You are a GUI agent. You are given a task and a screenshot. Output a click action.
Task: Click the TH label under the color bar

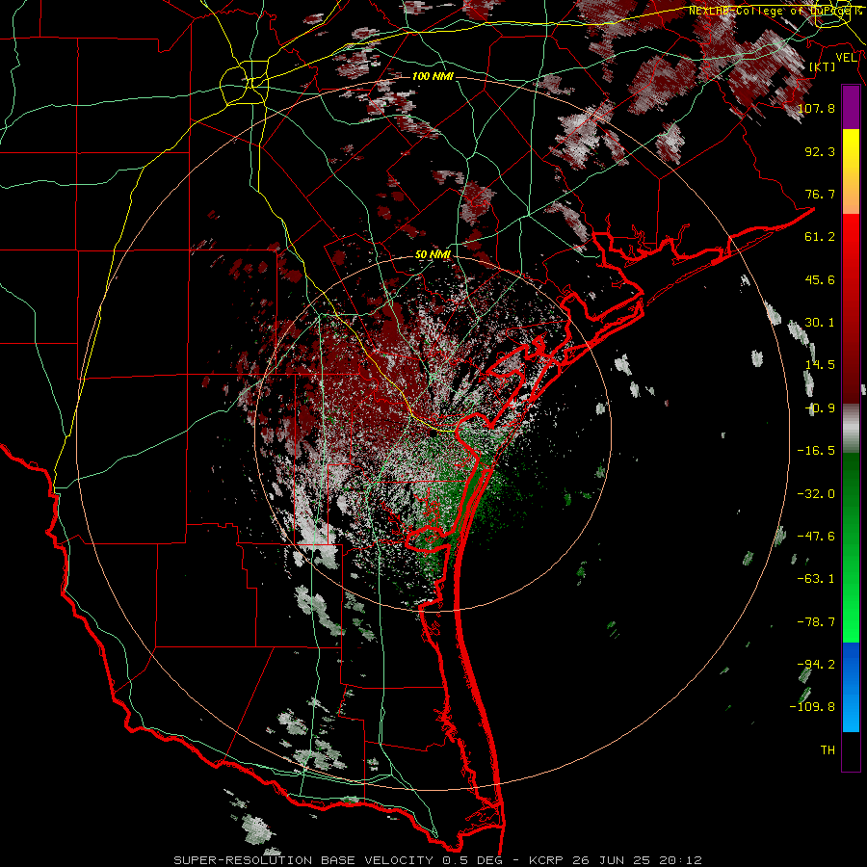click(x=828, y=749)
